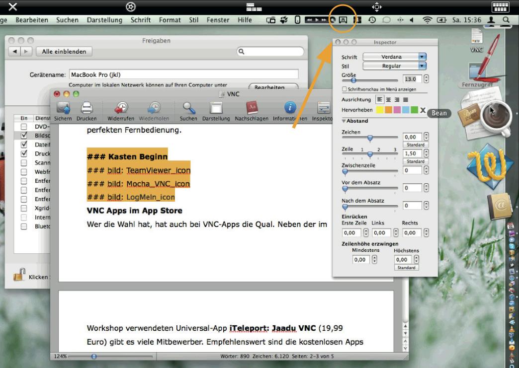Screen dimensions: 519x368
Task: Click the blue Information toolbar icon
Action: pos(290,108)
